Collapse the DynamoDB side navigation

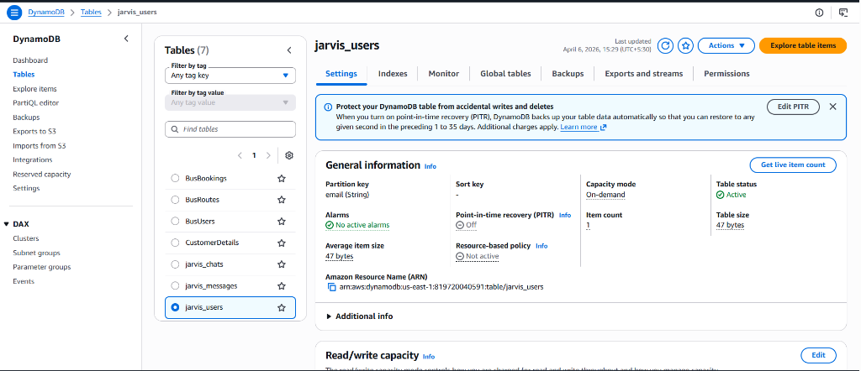point(126,39)
